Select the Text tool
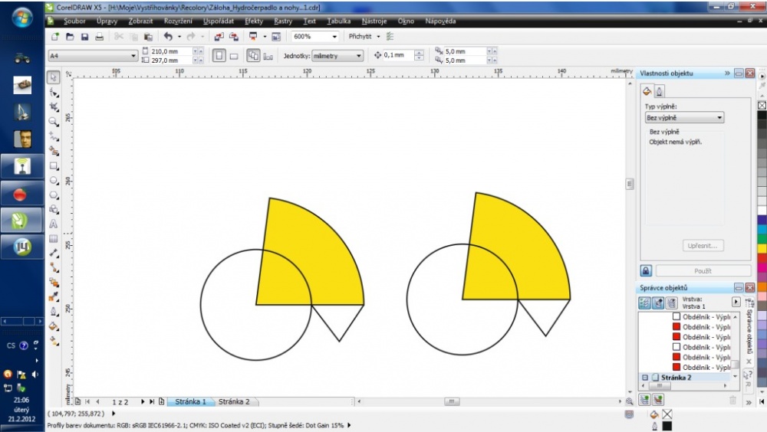Image resolution: width=767 pixels, height=432 pixels. [54, 224]
